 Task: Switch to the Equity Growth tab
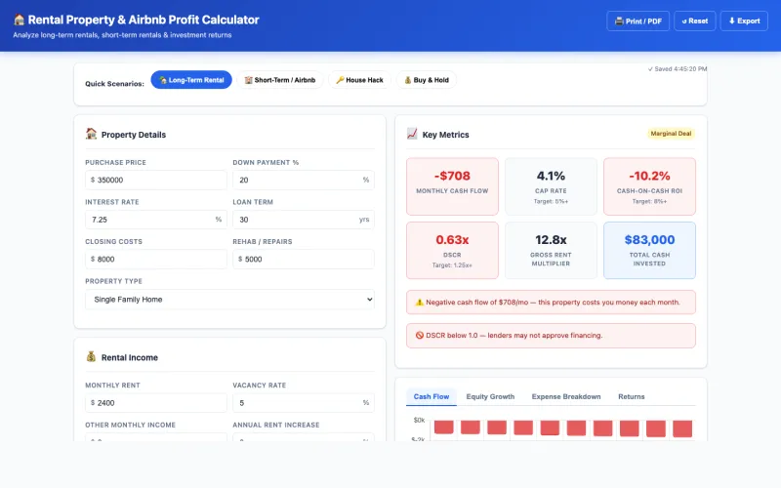490,396
